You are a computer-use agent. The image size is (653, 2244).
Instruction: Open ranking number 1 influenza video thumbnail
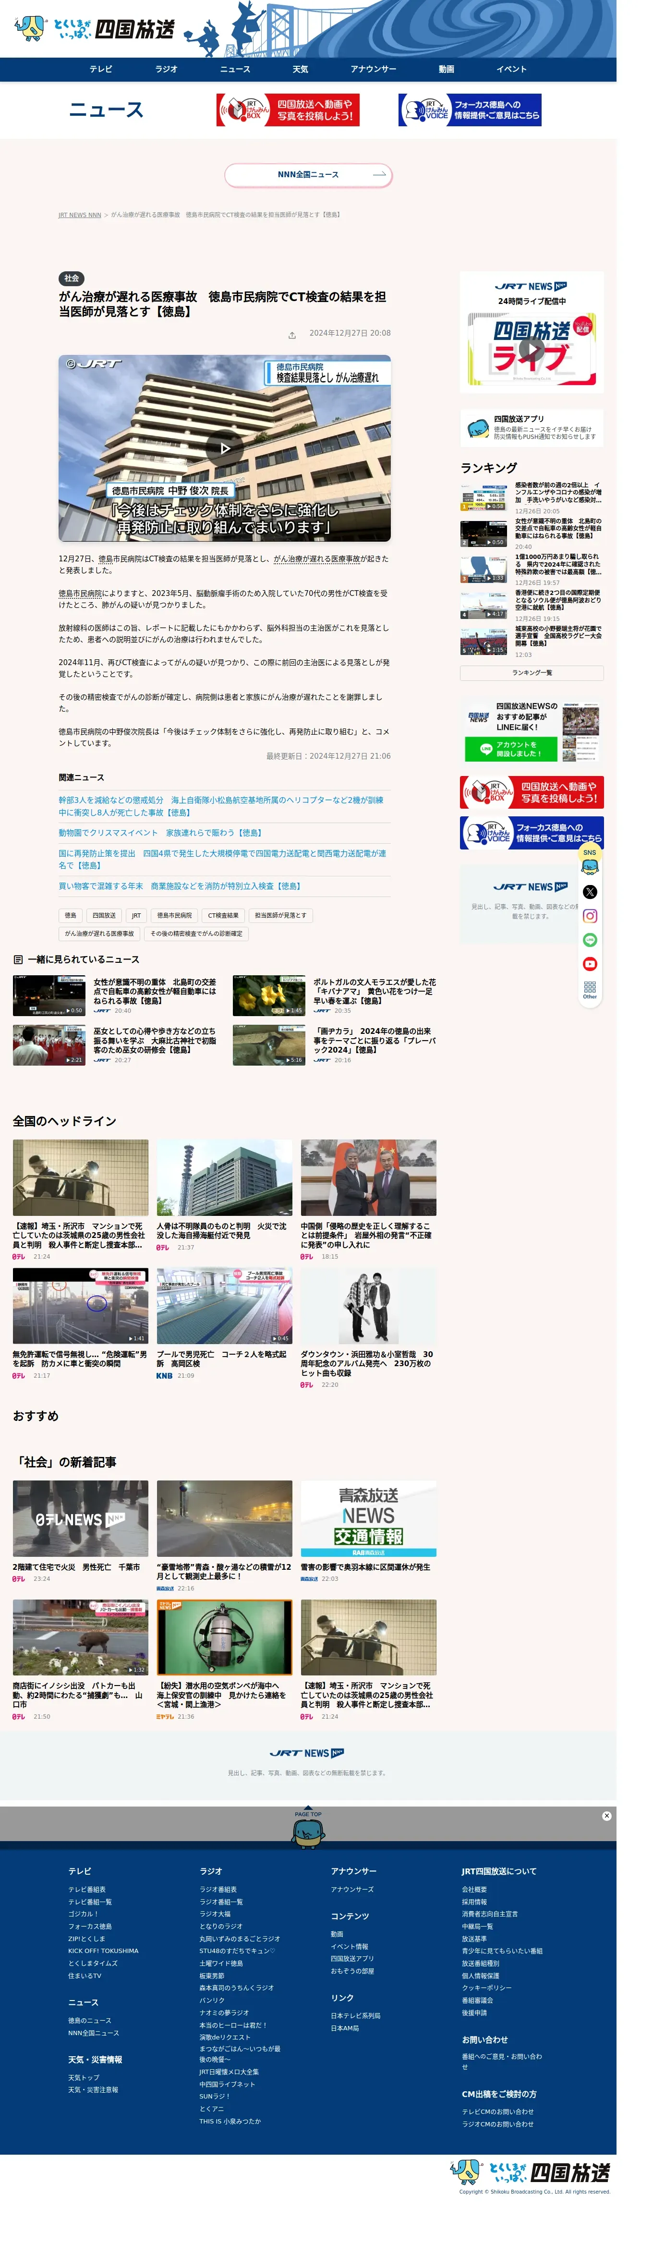click(483, 497)
